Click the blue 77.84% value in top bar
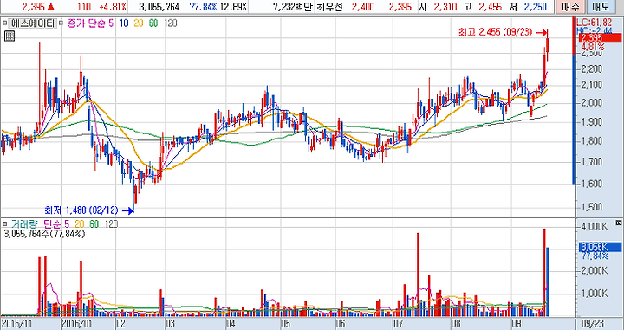The width and height of the screenshot is (624, 330). 203,7
